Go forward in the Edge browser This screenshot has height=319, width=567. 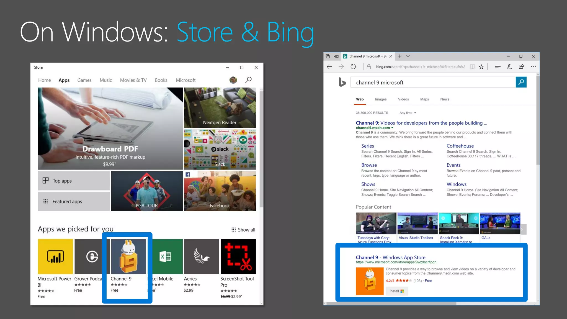click(341, 67)
